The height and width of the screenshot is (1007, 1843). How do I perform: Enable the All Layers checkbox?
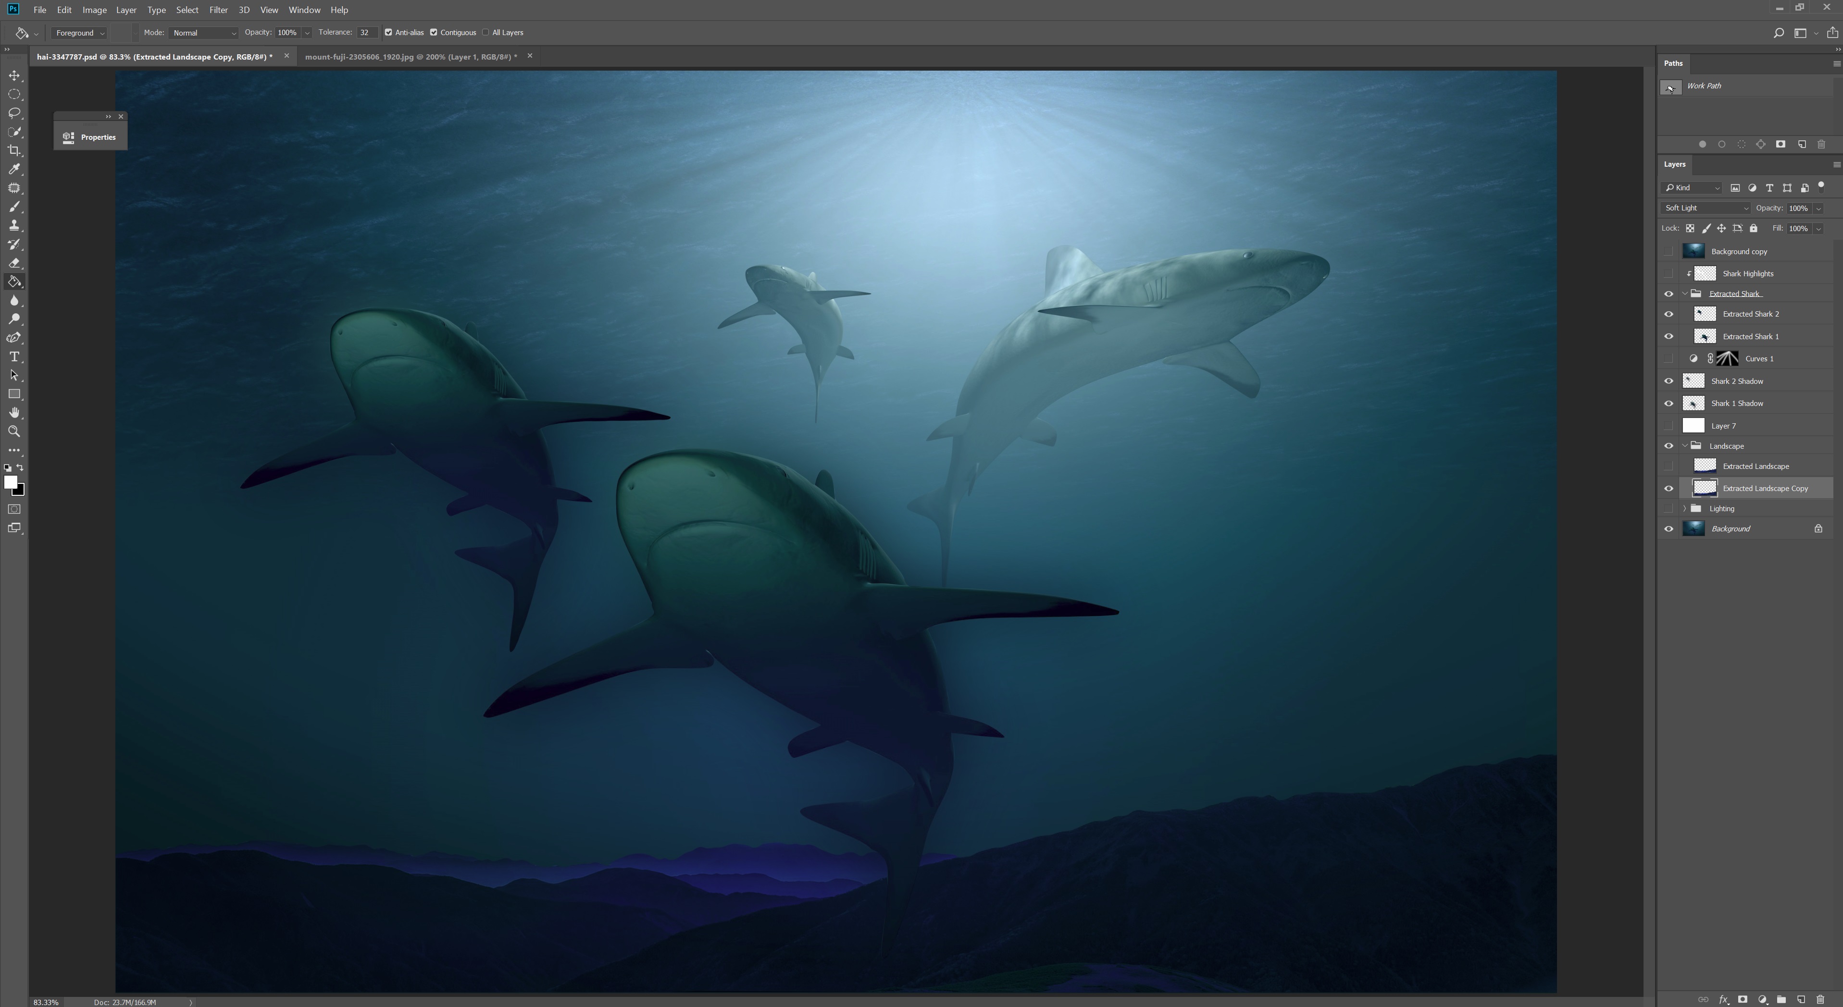[486, 32]
